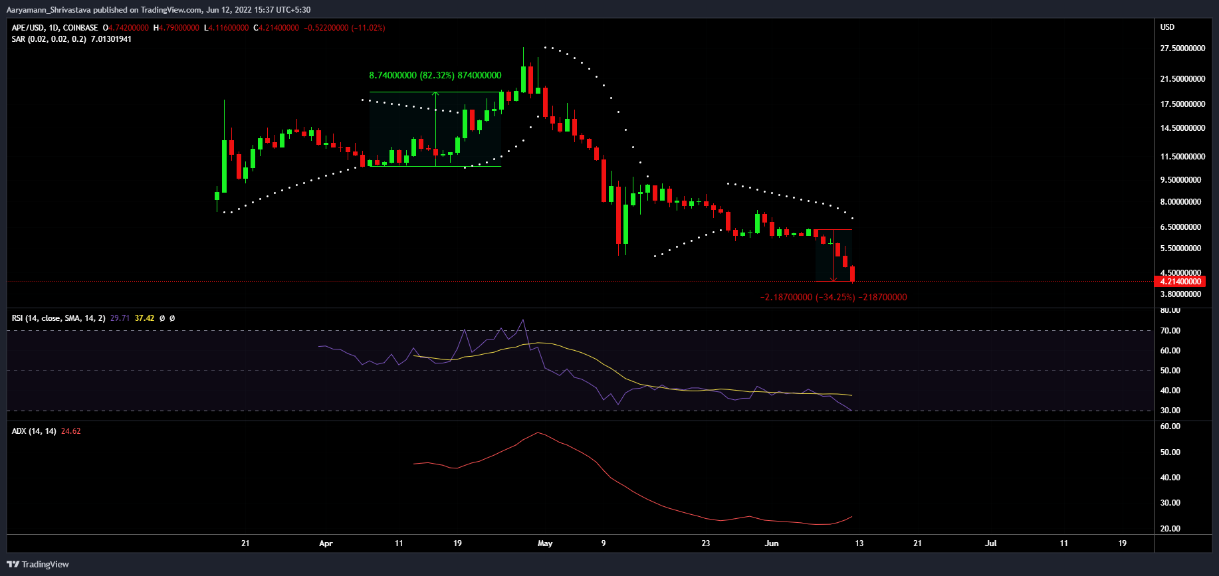Screen dimensions: 1219x576
Task: Click the 8.00000000 price axis label
Action: [x=1180, y=202]
